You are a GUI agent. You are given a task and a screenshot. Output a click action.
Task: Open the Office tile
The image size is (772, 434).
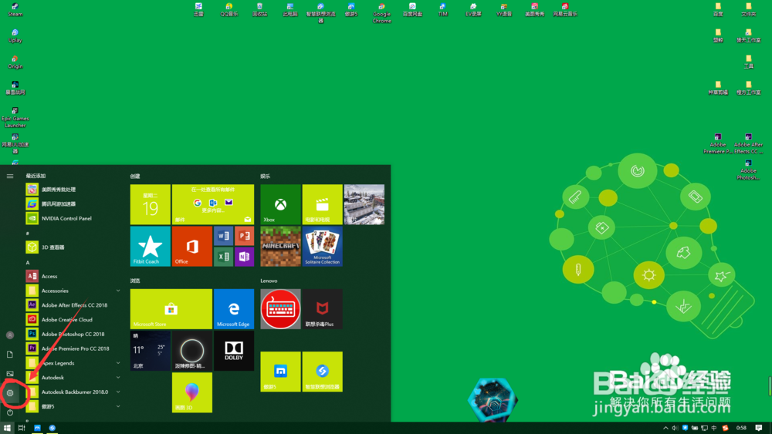pyautogui.click(x=192, y=246)
